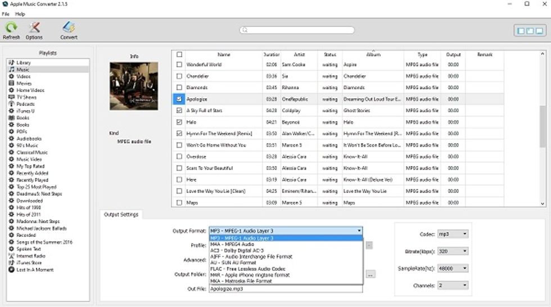The width and height of the screenshot is (551, 307).
Task: Open the Lost In A Moment playlist icon
Action: tap(12, 270)
